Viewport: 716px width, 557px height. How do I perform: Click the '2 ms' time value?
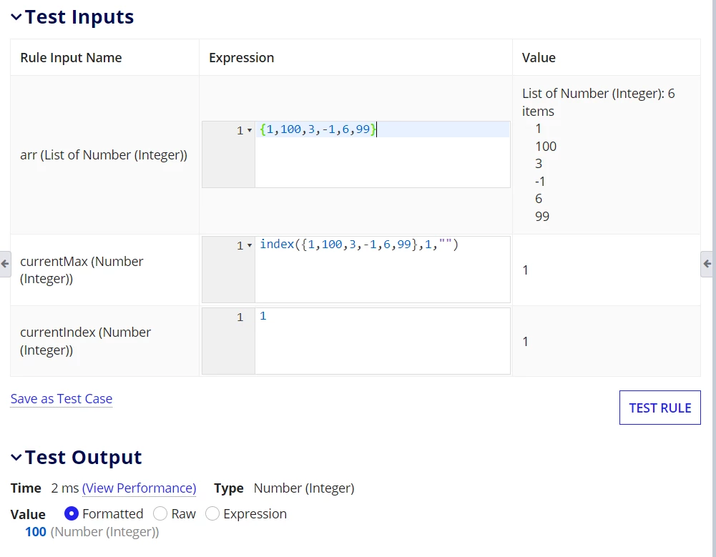pos(65,488)
